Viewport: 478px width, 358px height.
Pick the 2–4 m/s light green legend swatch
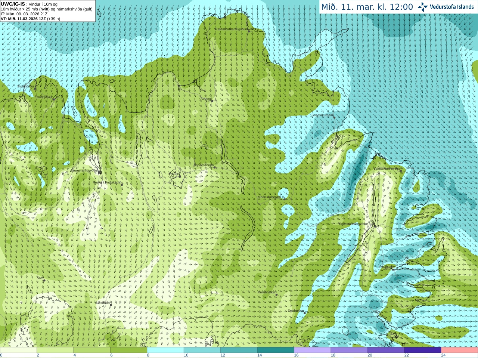[55, 350]
